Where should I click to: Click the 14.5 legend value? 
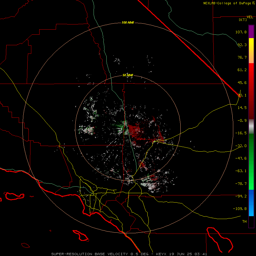tap(242, 108)
